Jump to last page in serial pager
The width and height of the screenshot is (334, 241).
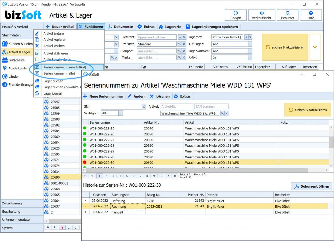[x=175, y=176]
